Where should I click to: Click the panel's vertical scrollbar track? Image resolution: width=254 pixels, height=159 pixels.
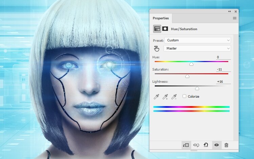tap(236, 87)
